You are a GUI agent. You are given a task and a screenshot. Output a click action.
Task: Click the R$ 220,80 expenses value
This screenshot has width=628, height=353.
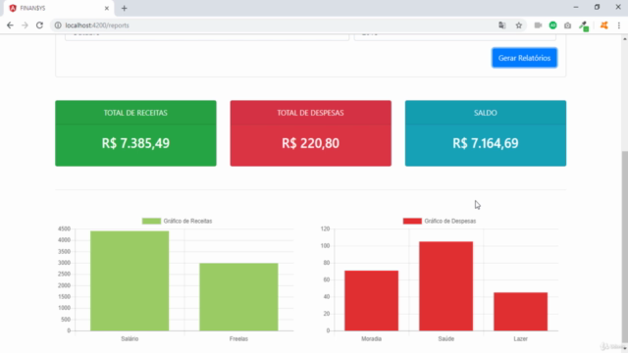point(310,143)
